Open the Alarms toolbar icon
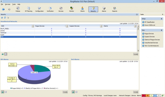The height and width of the screenshot is (97, 165). (x=104, y=9)
